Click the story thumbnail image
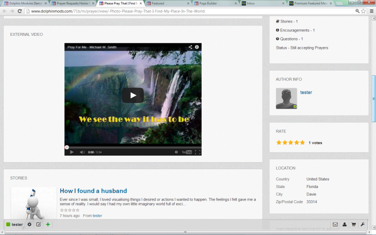376x235 pixels. [x=33, y=203]
